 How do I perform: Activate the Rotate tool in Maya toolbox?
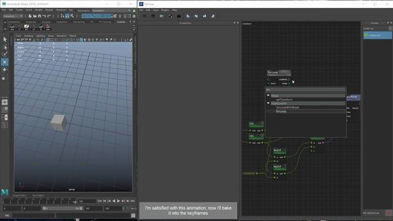pyautogui.click(x=5, y=70)
